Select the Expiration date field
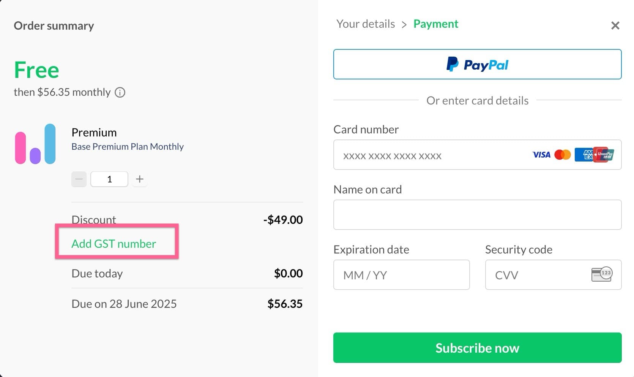634x377 pixels. (x=401, y=274)
